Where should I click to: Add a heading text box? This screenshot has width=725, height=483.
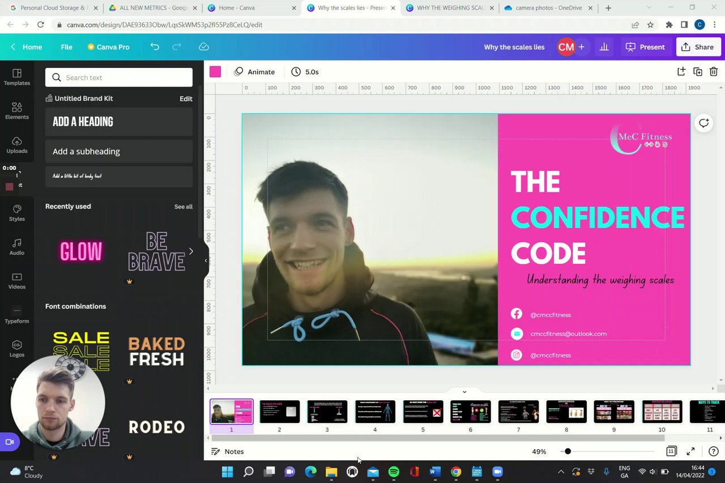pyautogui.click(x=119, y=122)
